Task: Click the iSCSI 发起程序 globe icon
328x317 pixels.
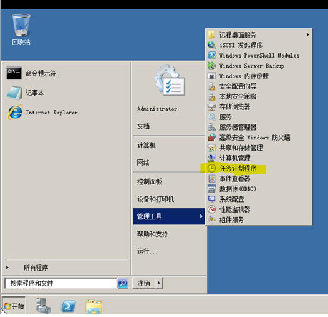Action: pyautogui.click(x=211, y=45)
